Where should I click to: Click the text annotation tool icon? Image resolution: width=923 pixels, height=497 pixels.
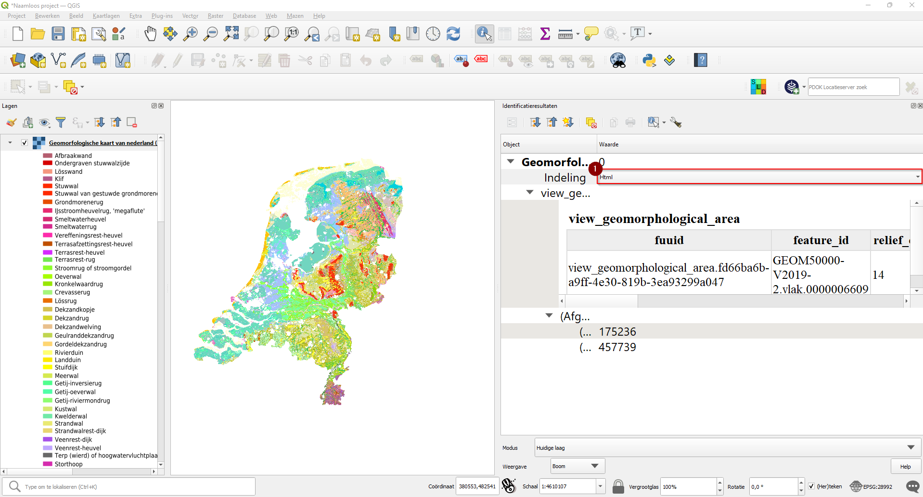click(638, 34)
